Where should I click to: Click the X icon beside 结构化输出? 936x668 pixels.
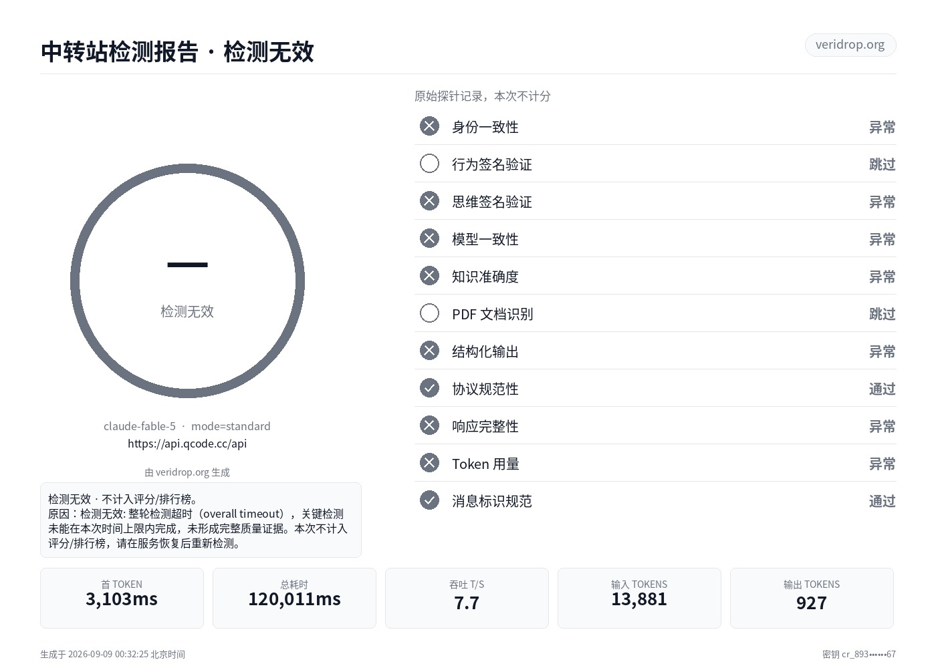pyautogui.click(x=429, y=351)
